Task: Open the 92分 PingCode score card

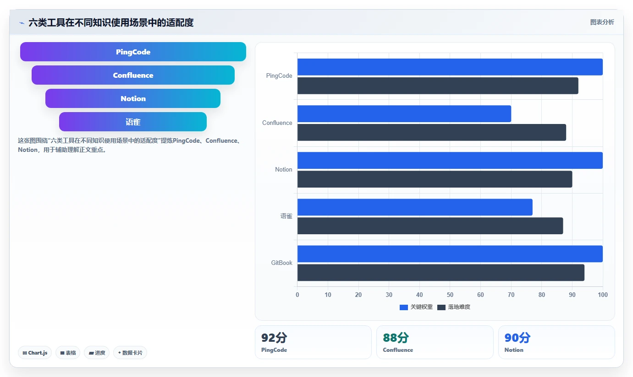Action: point(313,342)
